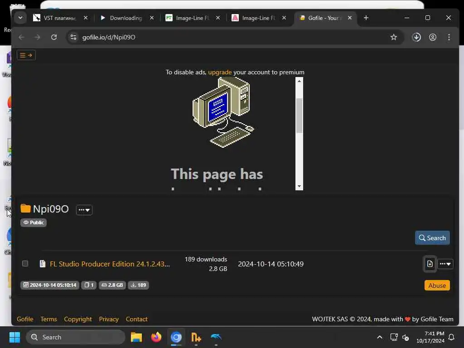
Task: Close the Downloading tab
Action: 151,18
